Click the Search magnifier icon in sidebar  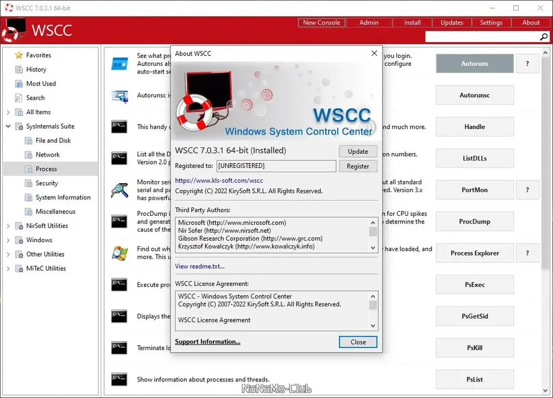click(19, 98)
